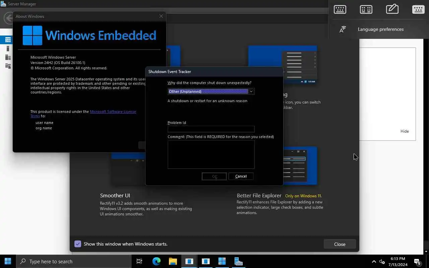This screenshot has width=429, height=268.
Task: Select the split keyboard layout icon
Action: point(366,9)
